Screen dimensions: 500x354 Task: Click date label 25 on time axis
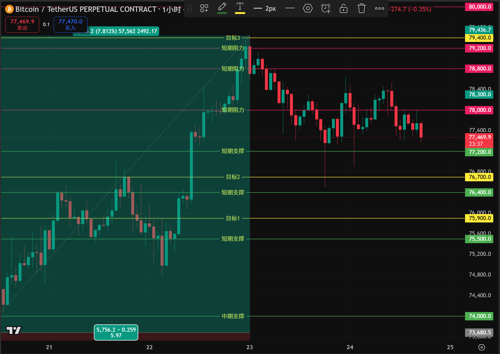(450, 347)
